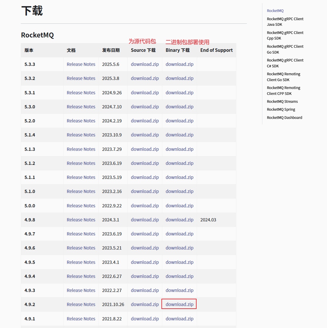
Task: Go to RocketMQ Remoting Client Go SDK
Action: pyautogui.click(x=283, y=77)
